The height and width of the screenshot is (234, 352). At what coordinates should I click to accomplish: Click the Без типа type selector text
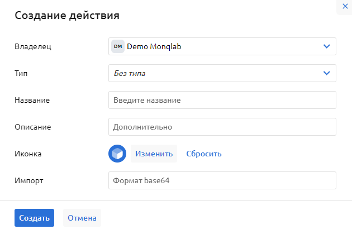point(134,73)
